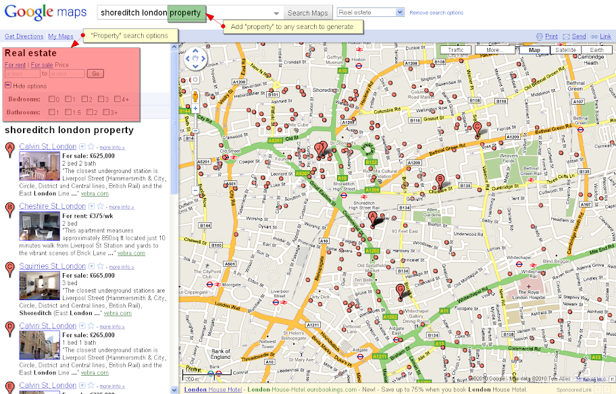The image size is (616, 394).
Task: Click the small square below the pan control
Action: pyautogui.click(x=195, y=80)
